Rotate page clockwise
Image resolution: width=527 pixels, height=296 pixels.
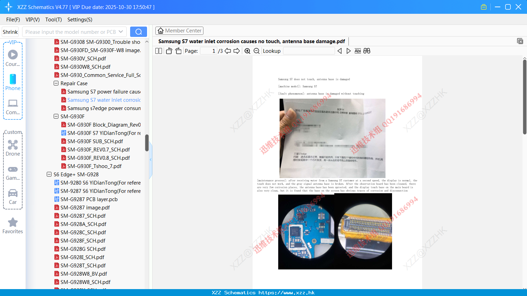click(178, 51)
